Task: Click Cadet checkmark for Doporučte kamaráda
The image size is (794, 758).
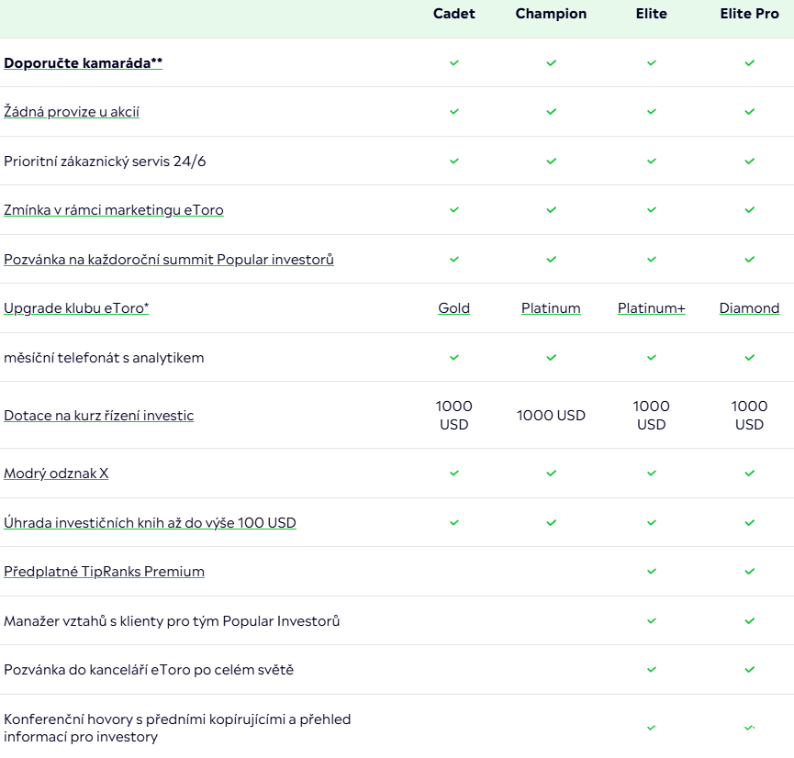Action: click(x=453, y=63)
